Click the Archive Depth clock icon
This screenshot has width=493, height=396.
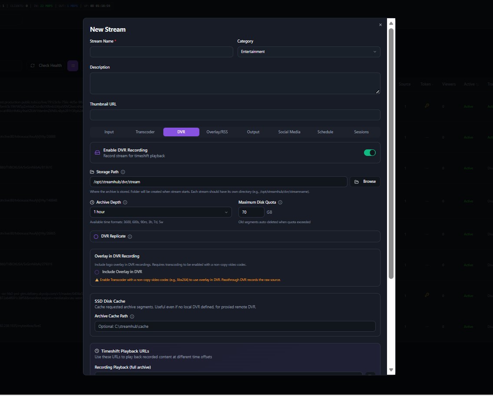(92, 202)
